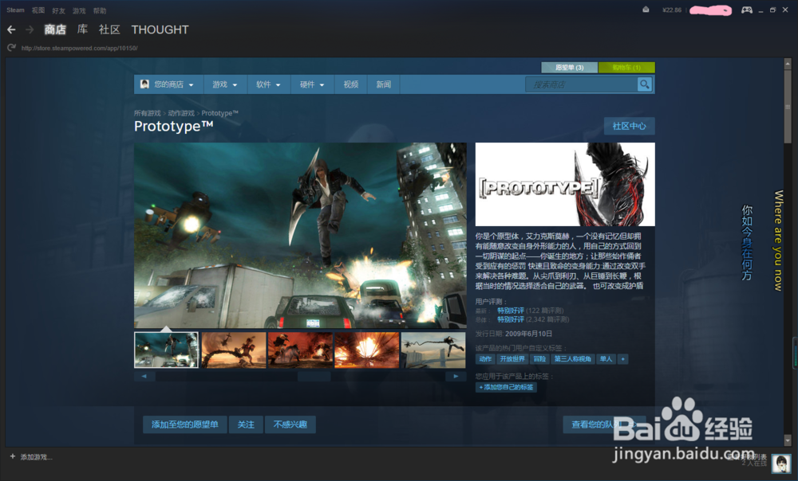
Task: Open the 社区中心 for Prototype™
Action: 630,126
